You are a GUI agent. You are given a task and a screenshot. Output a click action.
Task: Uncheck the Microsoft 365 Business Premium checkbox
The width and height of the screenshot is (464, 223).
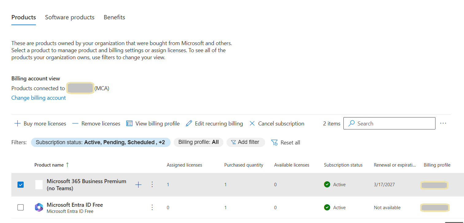21,185
